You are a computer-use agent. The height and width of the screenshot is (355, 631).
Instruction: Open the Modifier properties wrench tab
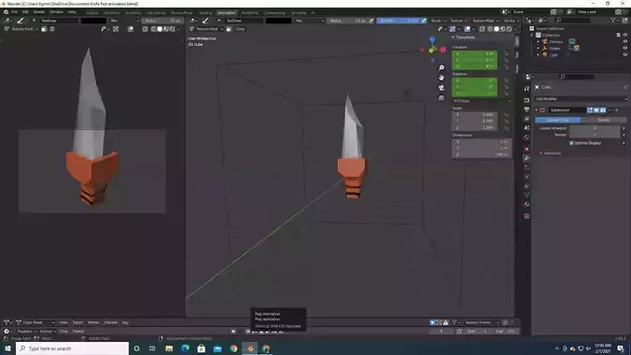pos(526,159)
